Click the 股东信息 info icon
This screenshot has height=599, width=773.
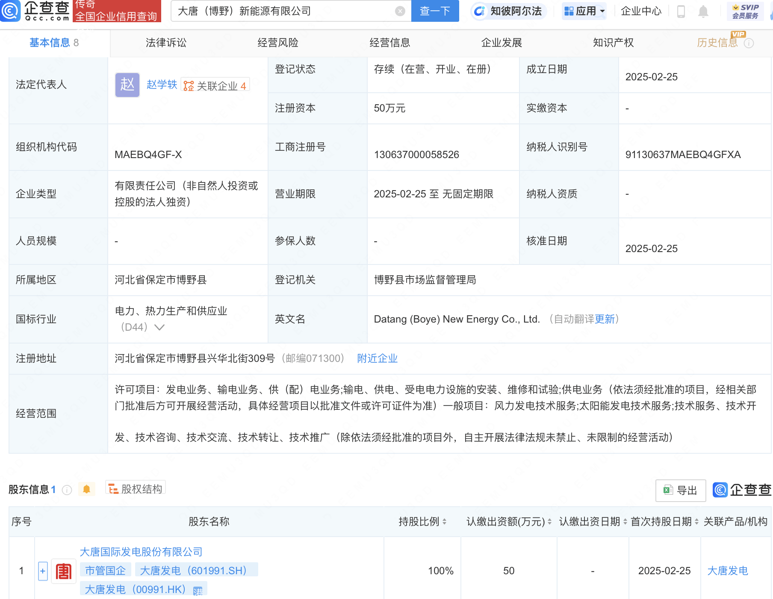[67, 490]
